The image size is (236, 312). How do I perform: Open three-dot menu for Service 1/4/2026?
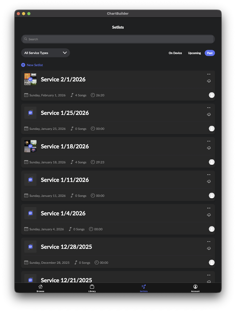209,208
